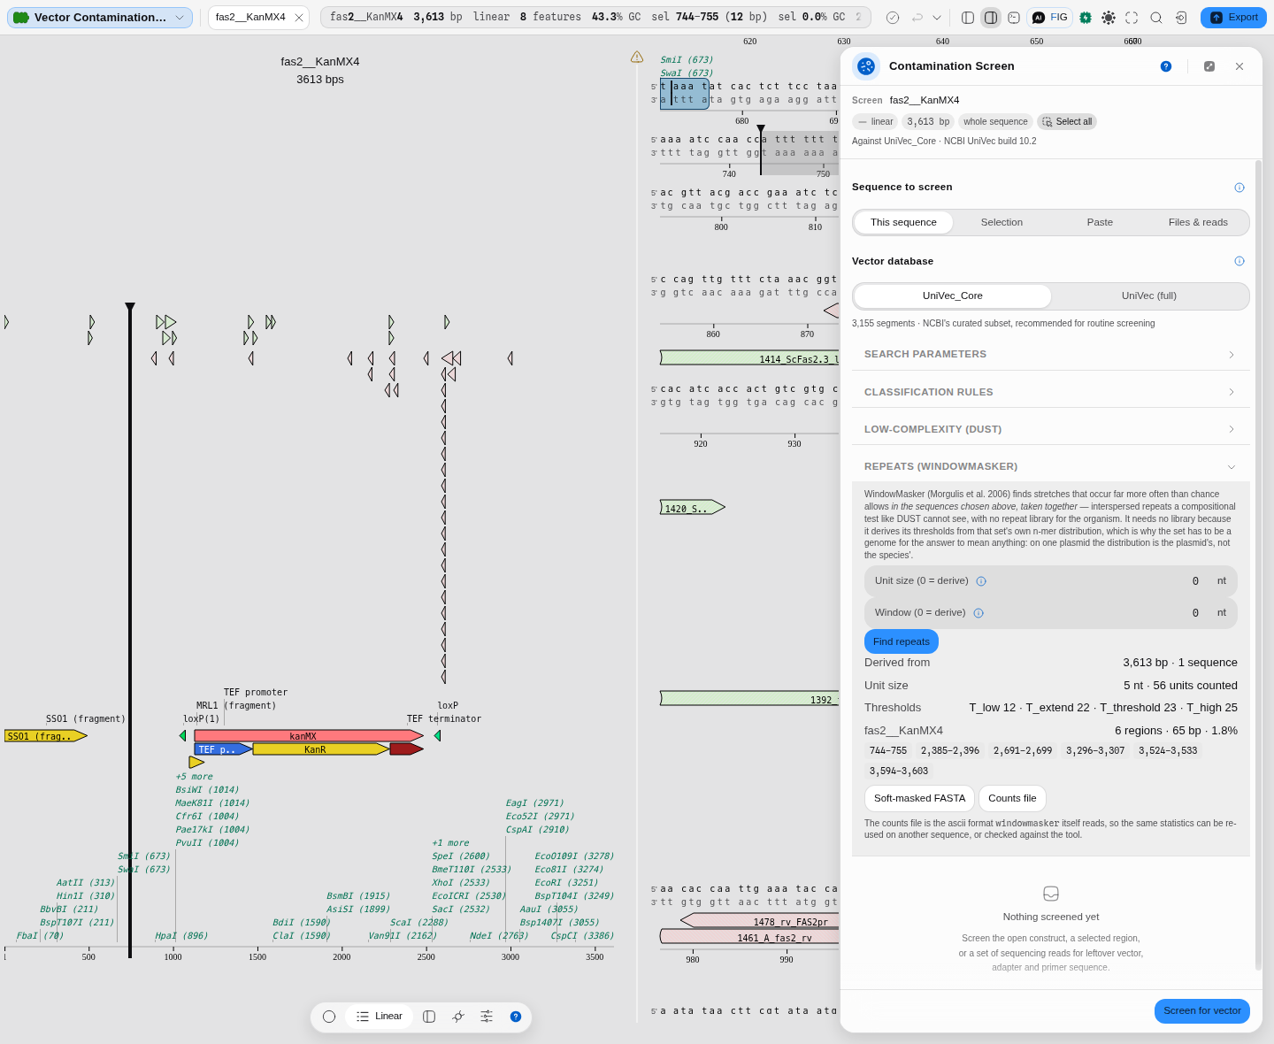Click the green chip icon in toolbar
Screen dimensions: 1274x1044
point(1086,18)
